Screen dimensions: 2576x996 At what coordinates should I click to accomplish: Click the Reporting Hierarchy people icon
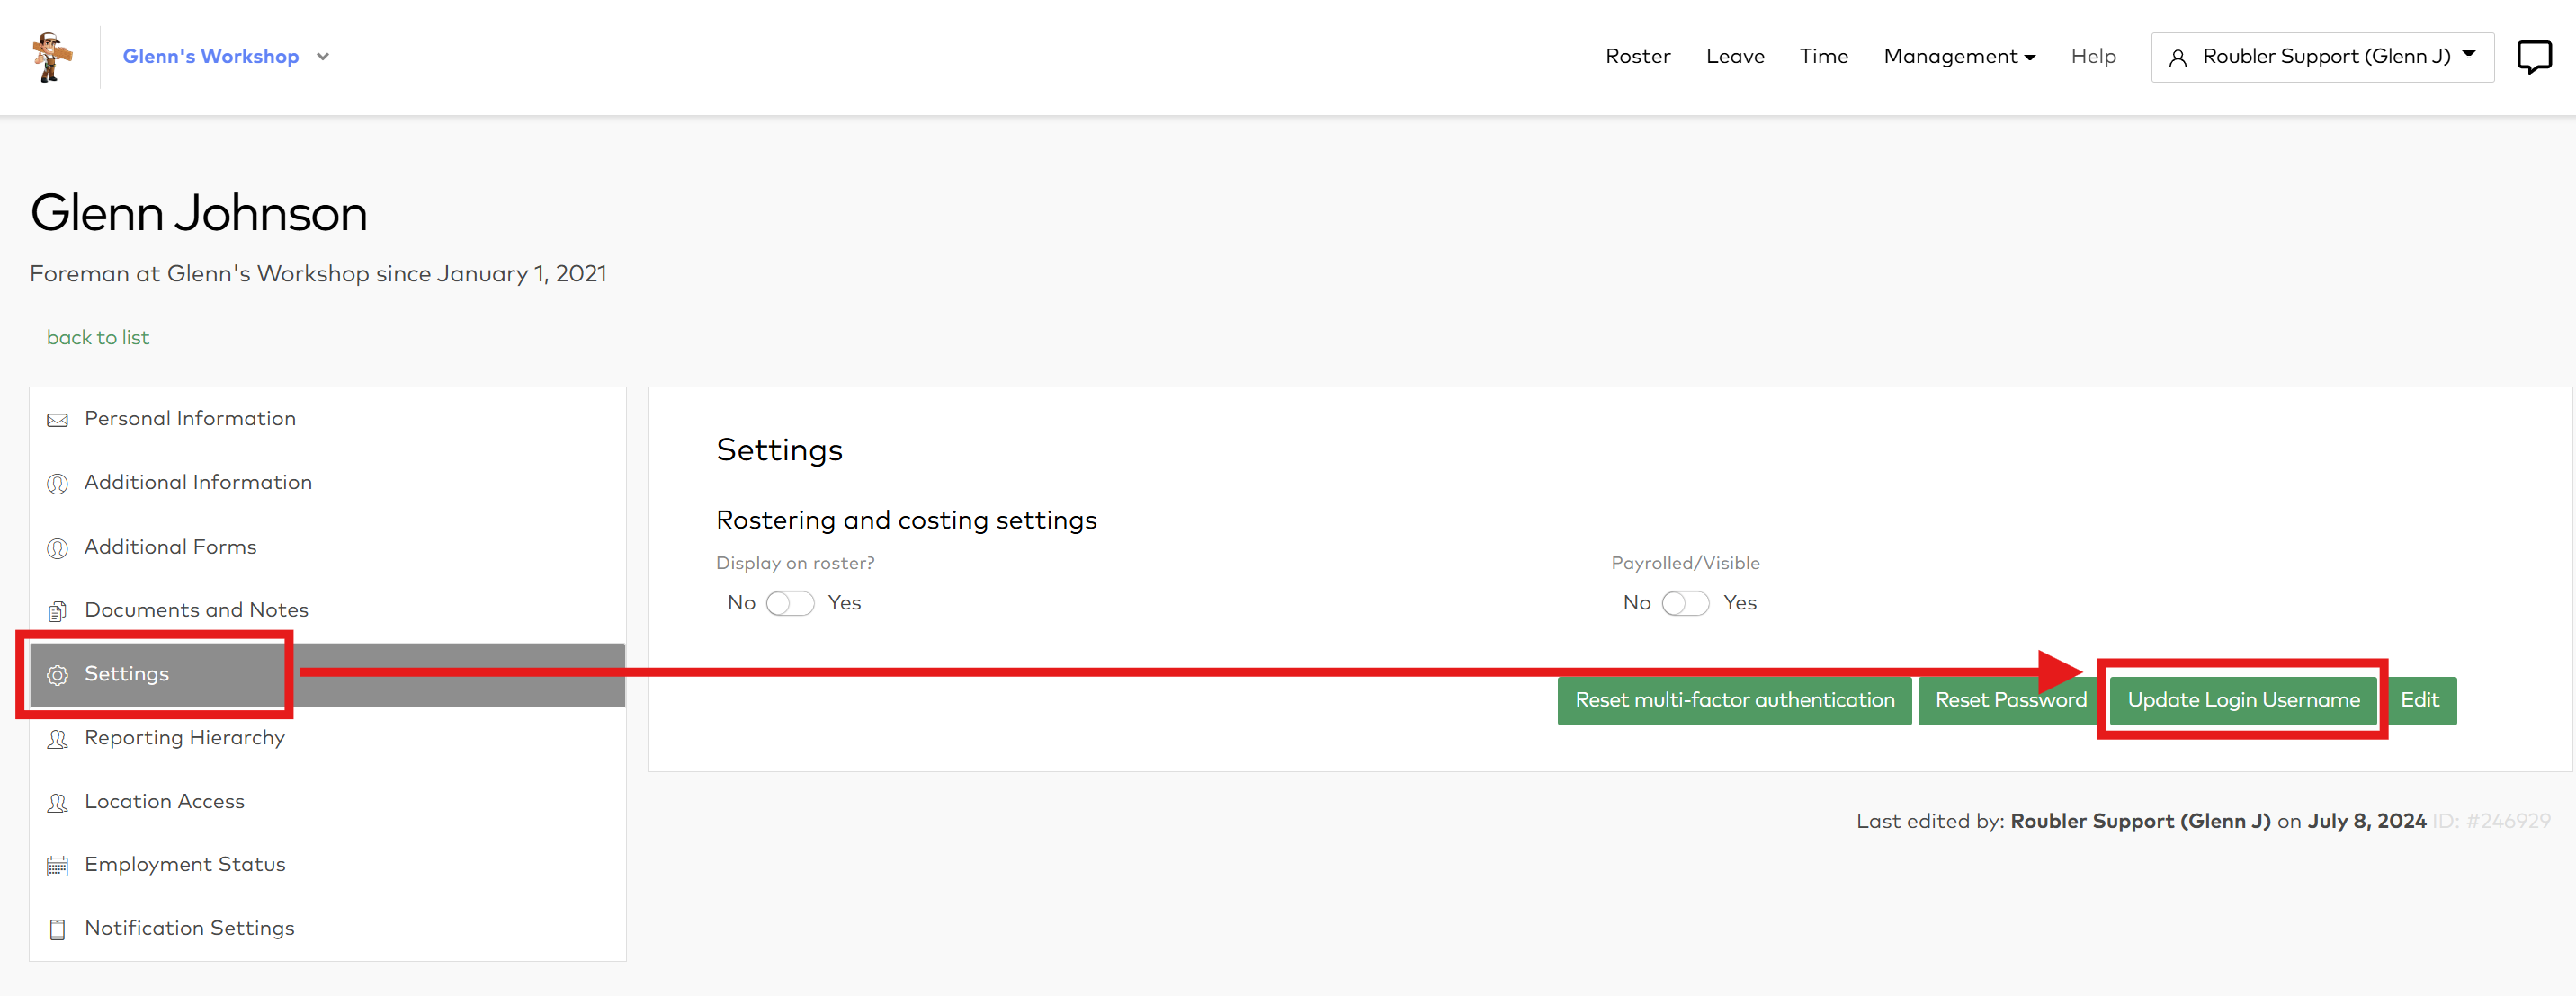pyautogui.click(x=58, y=739)
